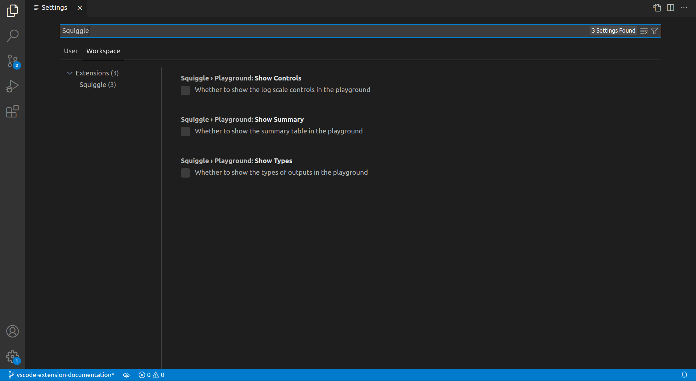The width and height of the screenshot is (696, 381).
Task: Enable the Show Summary checkbox
Action: pyautogui.click(x=185, y=132)
